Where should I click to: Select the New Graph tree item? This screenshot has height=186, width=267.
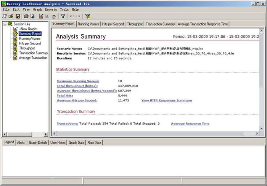[x=28, y=29]
